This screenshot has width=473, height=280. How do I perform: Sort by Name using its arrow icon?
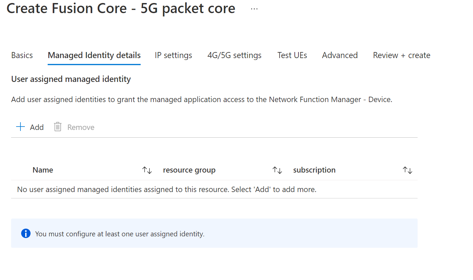tap(147, 170)
